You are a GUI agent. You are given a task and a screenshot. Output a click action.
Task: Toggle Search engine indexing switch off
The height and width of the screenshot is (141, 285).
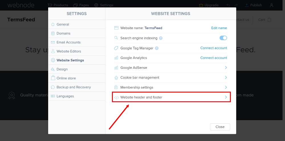pos(223,38)
